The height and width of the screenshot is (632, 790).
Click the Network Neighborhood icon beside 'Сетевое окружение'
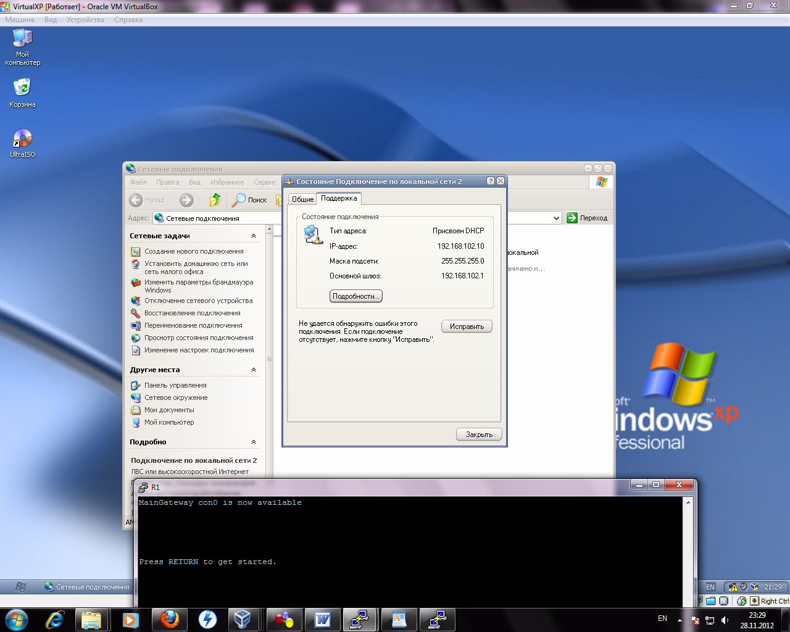coord(136,398)
